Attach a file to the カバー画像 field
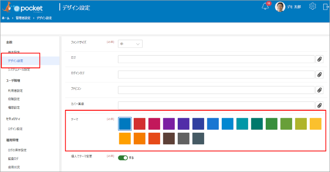The width and height of the screenshot is (330, 172). pos(319,105)
